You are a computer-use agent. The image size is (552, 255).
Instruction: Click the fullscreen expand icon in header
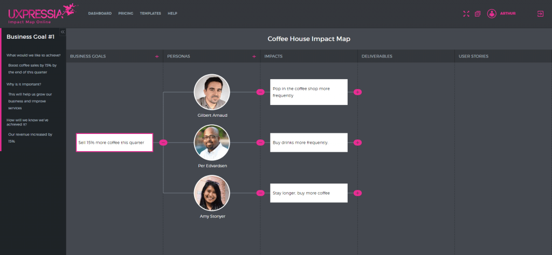[x=466, y=13]
